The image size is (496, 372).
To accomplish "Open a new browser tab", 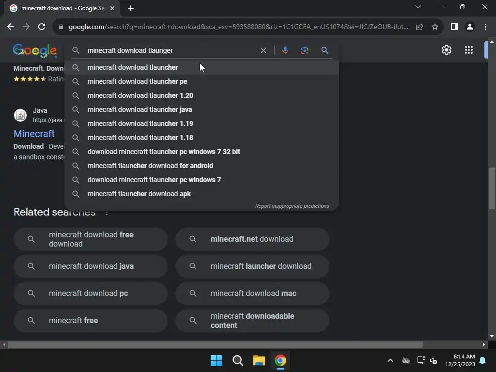I will 131,8.
